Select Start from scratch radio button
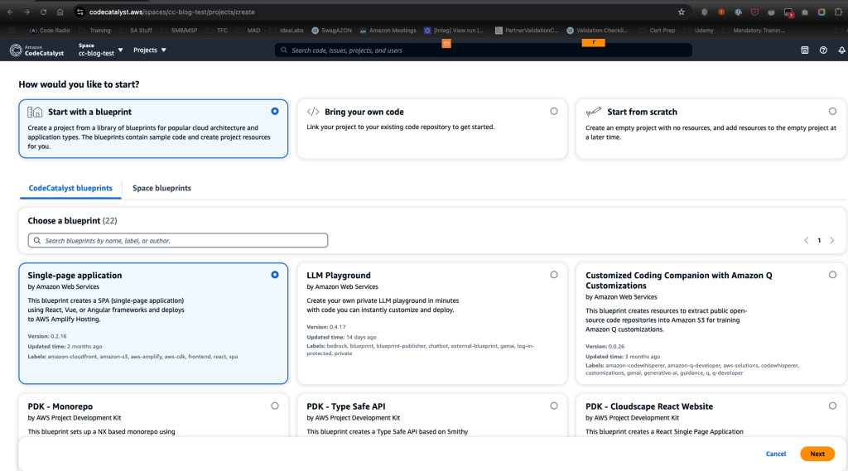Screen dimensions: 848x471 coord(832,112)
